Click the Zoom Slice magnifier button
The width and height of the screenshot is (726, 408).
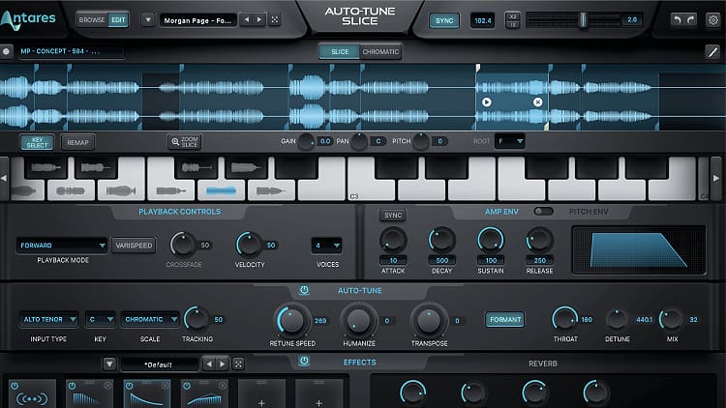point(184,142)
